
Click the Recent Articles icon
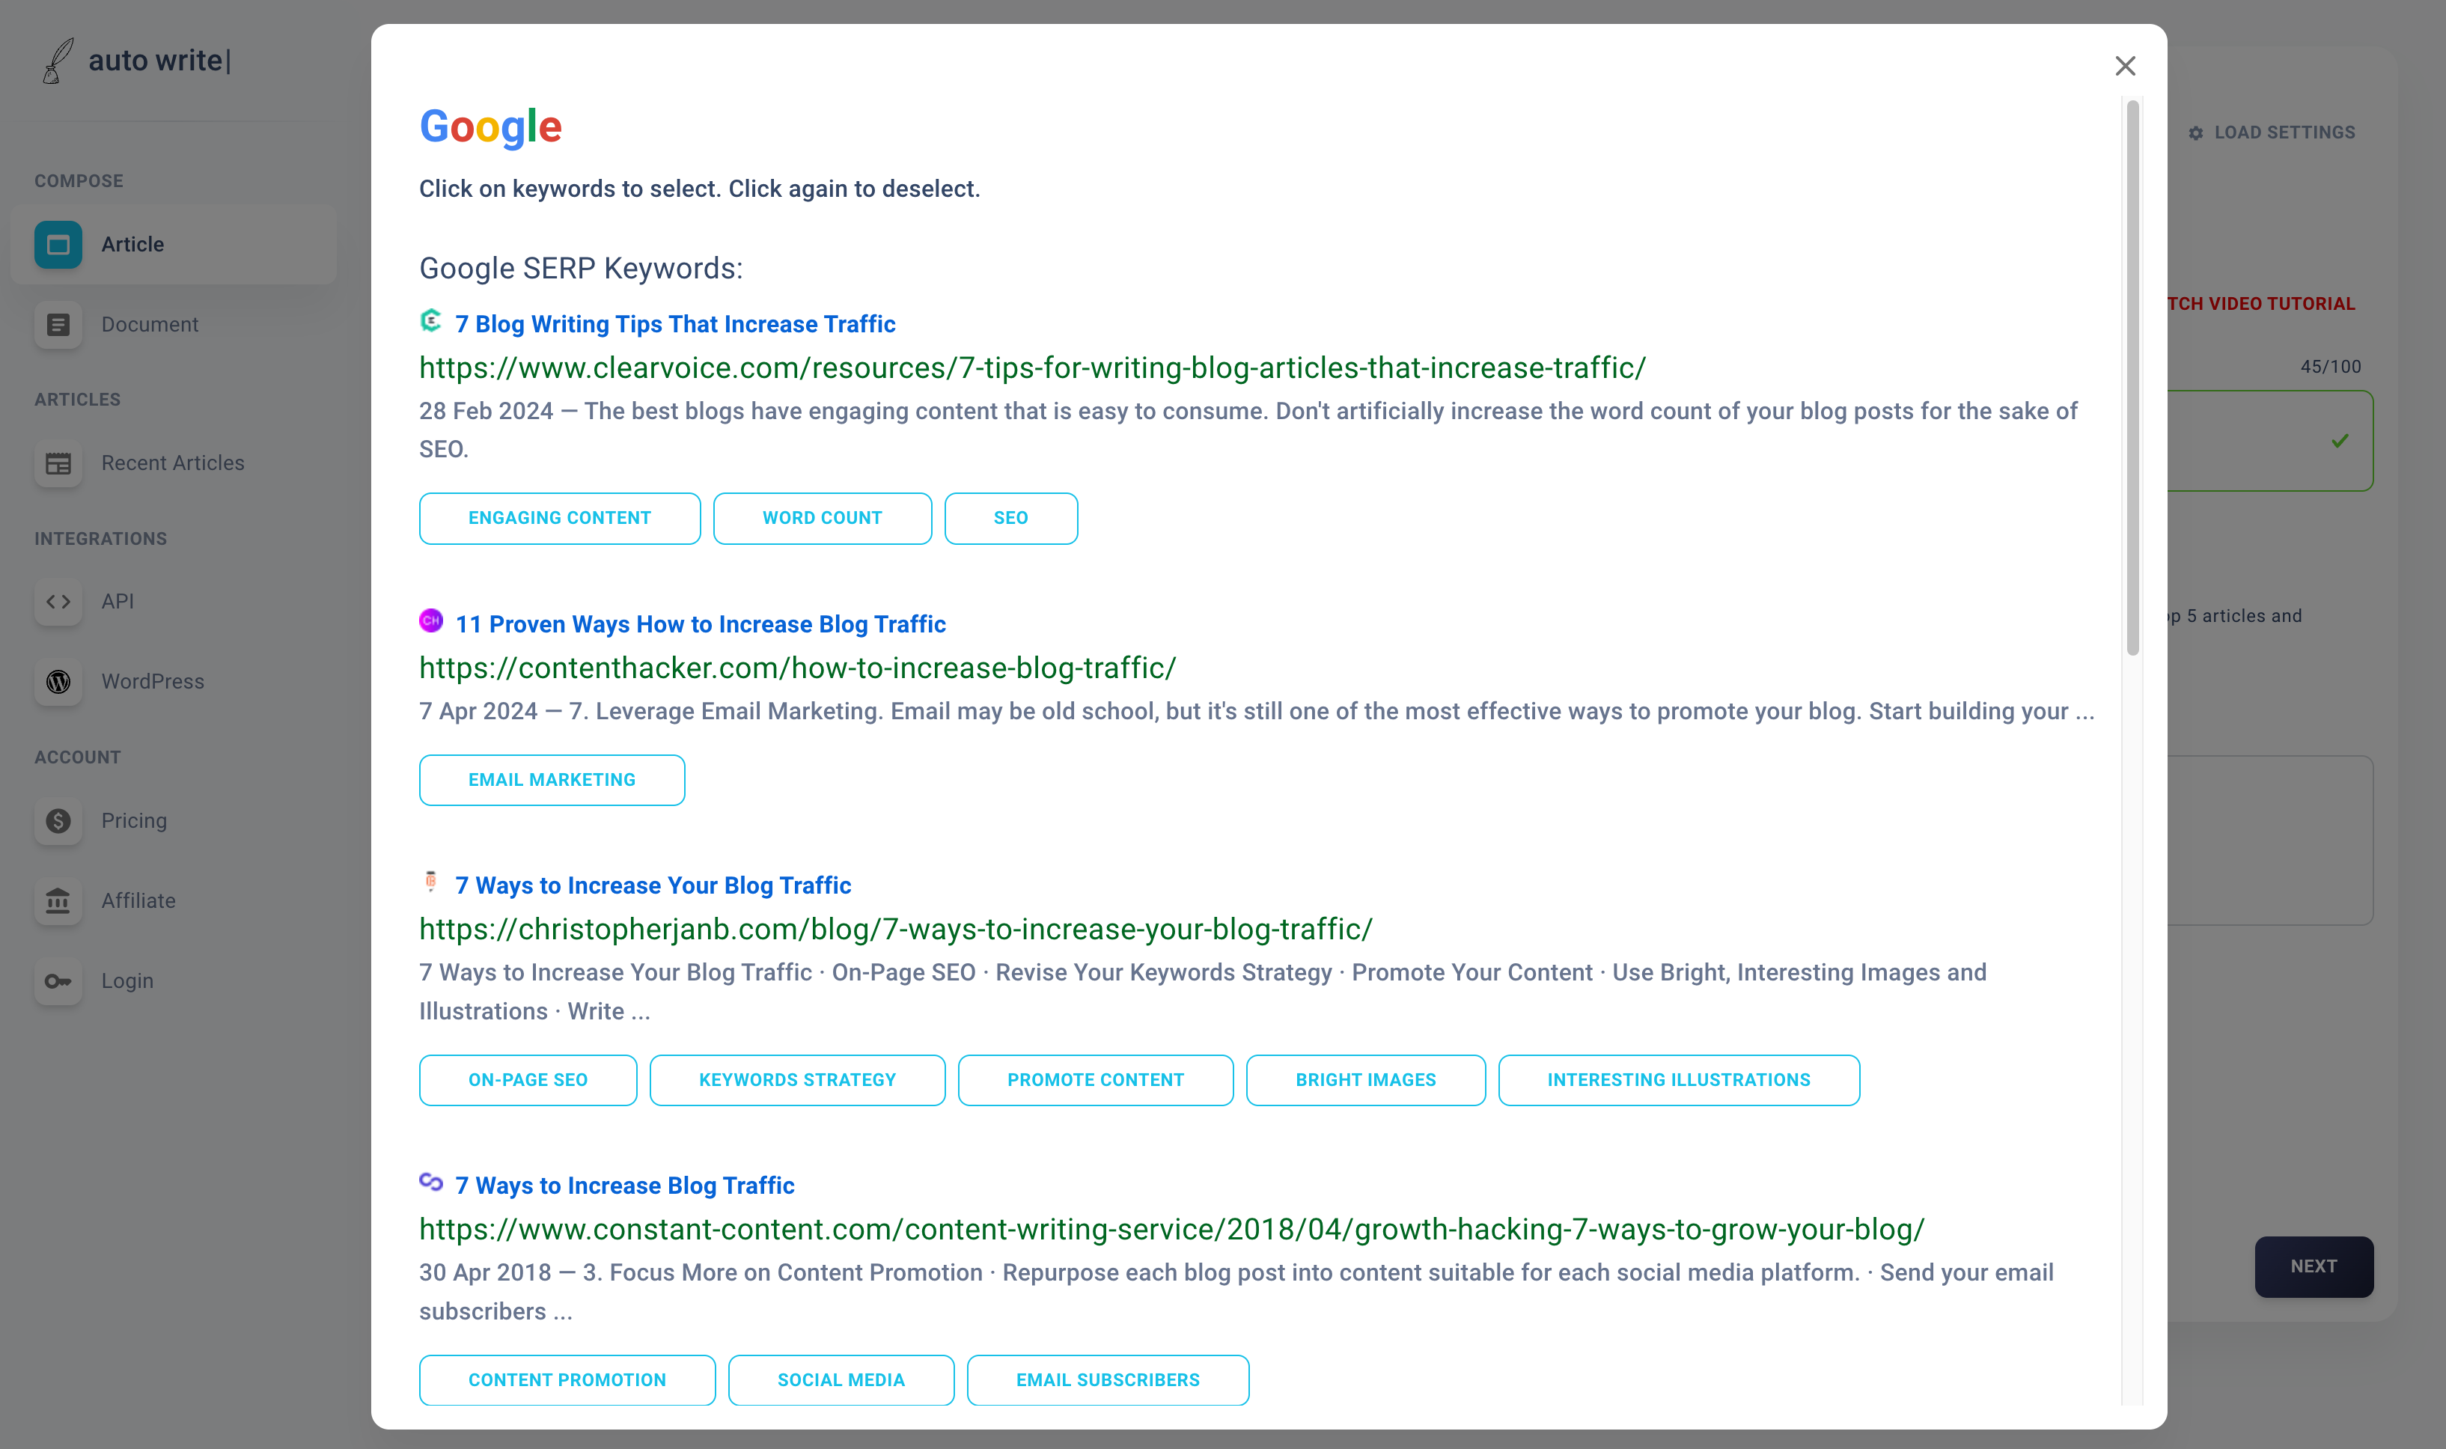pyautogui.click(x=58, y=463)
